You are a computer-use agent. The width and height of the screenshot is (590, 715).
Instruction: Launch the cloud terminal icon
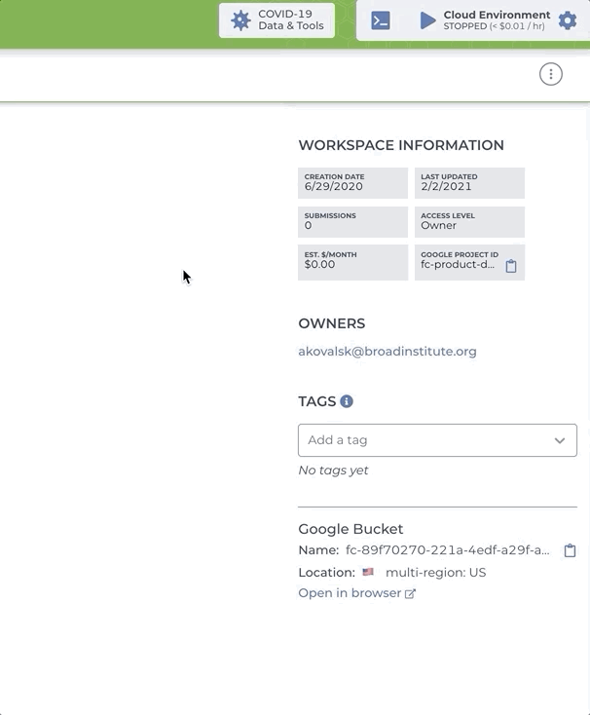click(381, 20)
